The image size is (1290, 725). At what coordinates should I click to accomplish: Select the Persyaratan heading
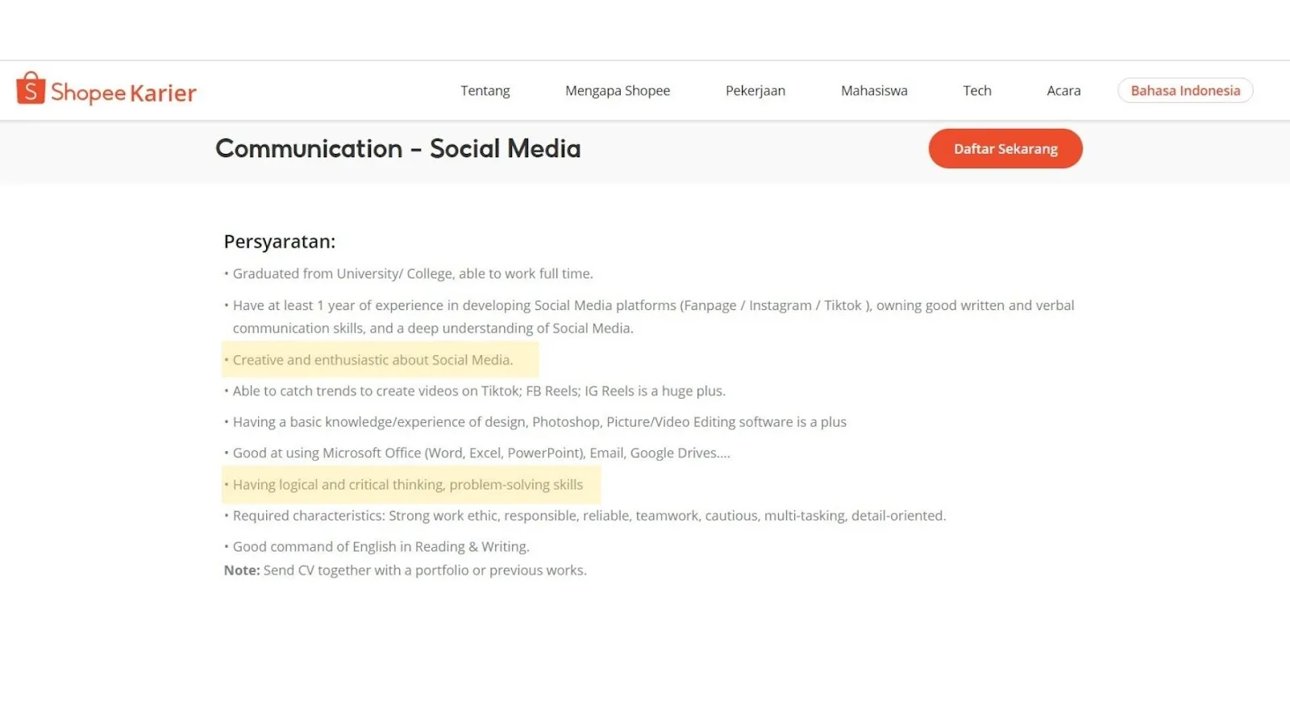280,241
